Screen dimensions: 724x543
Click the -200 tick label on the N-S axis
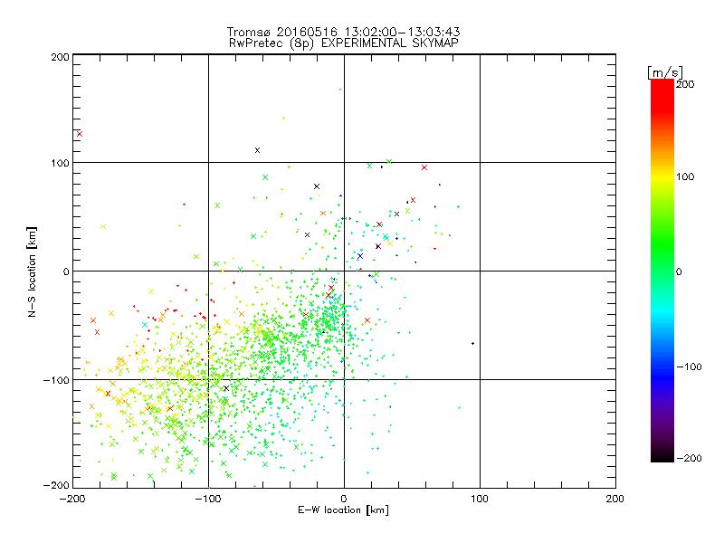pos(56,485)
